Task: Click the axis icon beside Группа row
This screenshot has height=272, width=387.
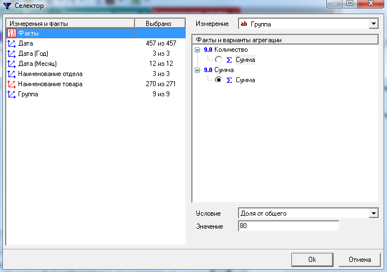Action: (x=12, y=94)
